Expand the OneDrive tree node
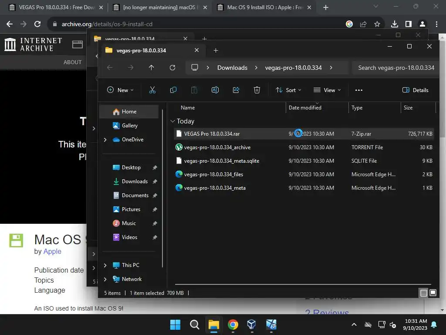446x335 pixels. click(x=105, y=140)
